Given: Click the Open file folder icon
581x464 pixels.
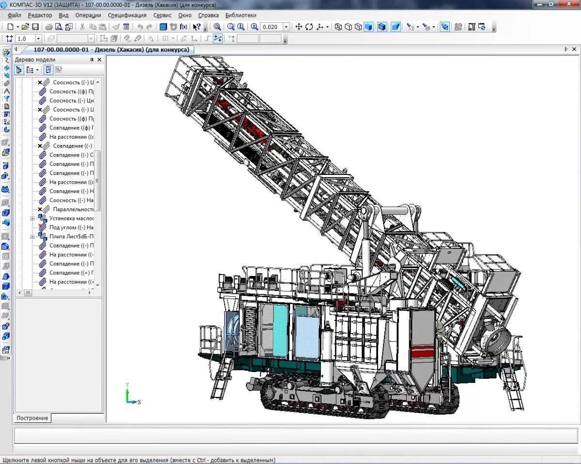Looking at the screenshot, I should [26, 27].
